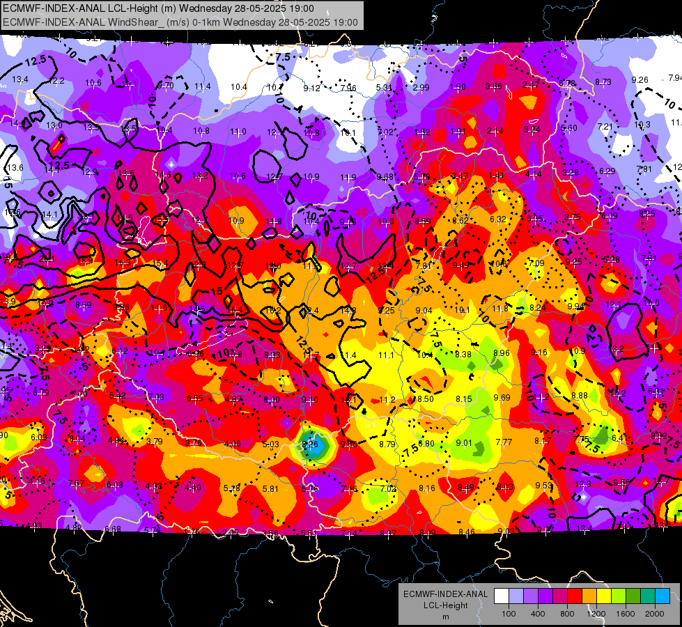Click the grid value 1.91
This screenshot has width=682, height=627.
coord(458,132)
